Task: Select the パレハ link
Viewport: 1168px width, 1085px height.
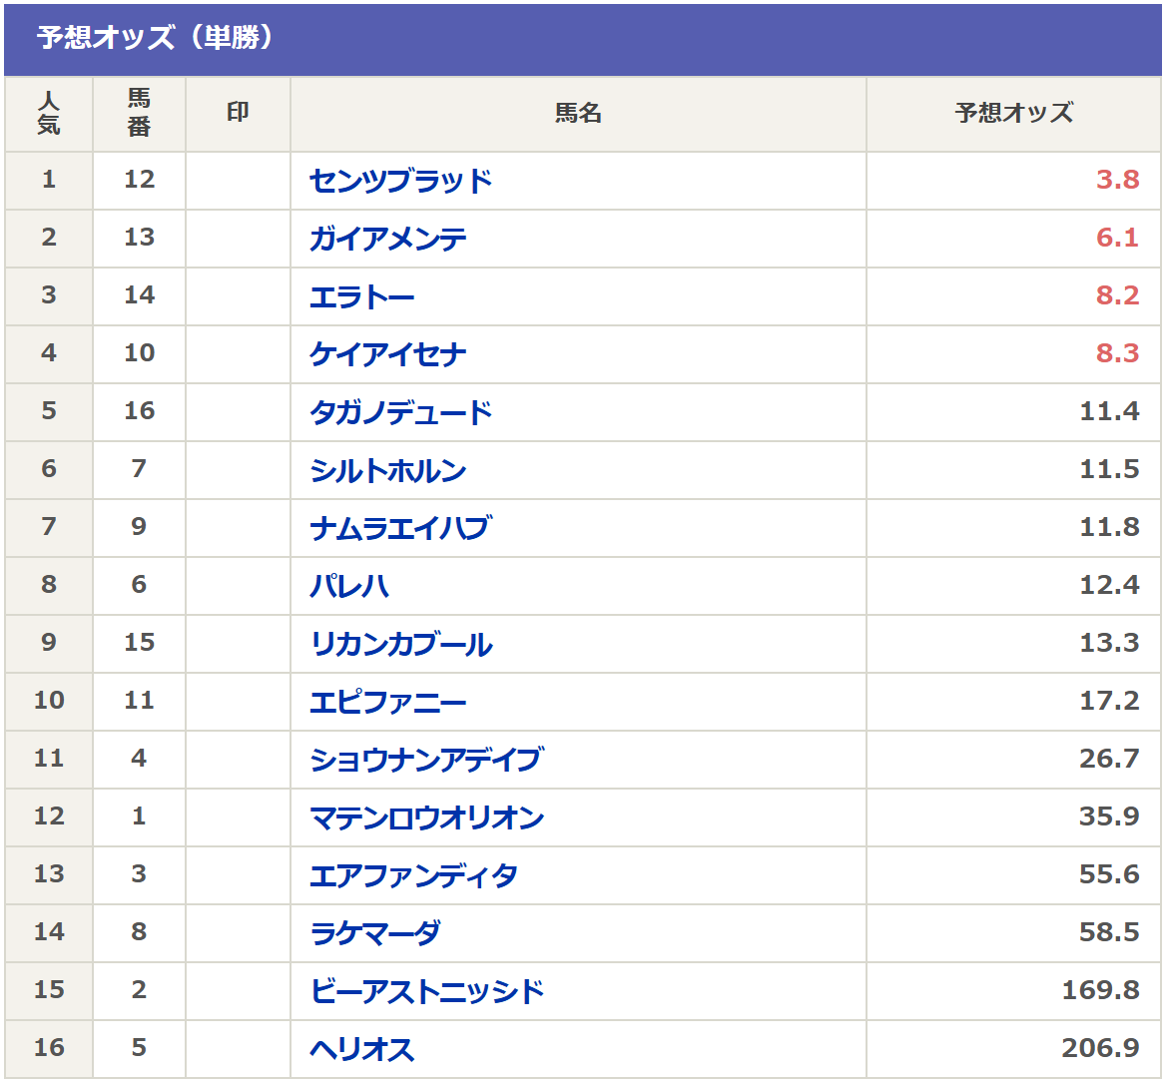Action: coord(348,586)
